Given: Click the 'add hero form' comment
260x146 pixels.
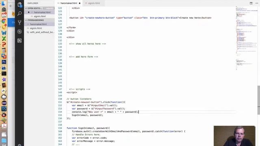Looking at the screenshot, I should coord(84,57).
